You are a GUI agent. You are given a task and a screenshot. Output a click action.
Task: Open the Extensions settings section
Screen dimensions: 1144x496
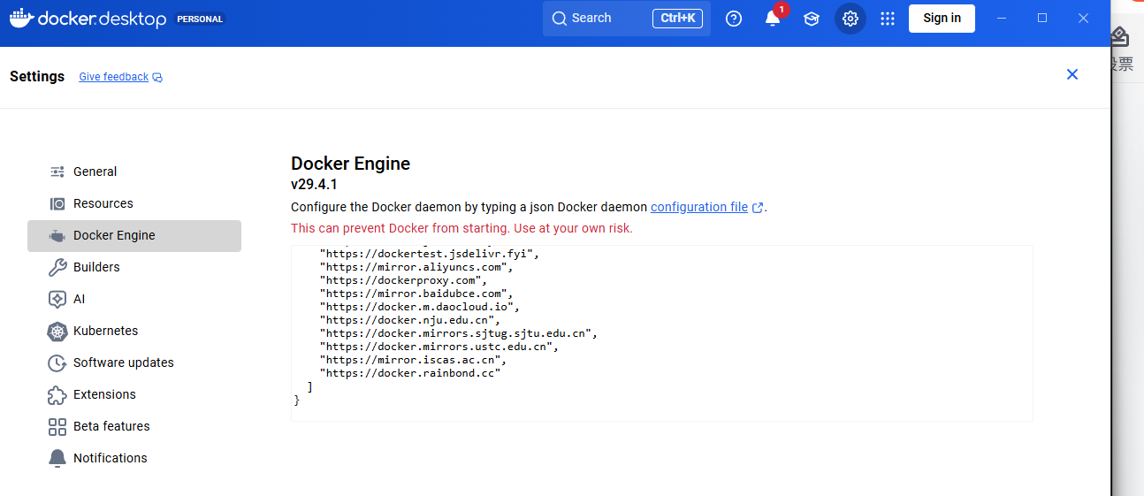134,394
